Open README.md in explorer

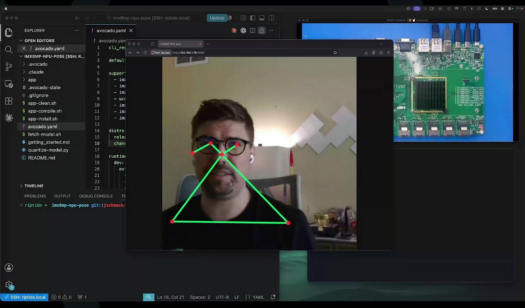(x=42, y=158)
